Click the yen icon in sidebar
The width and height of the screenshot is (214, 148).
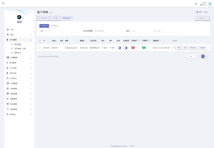[x=7, y=114]
